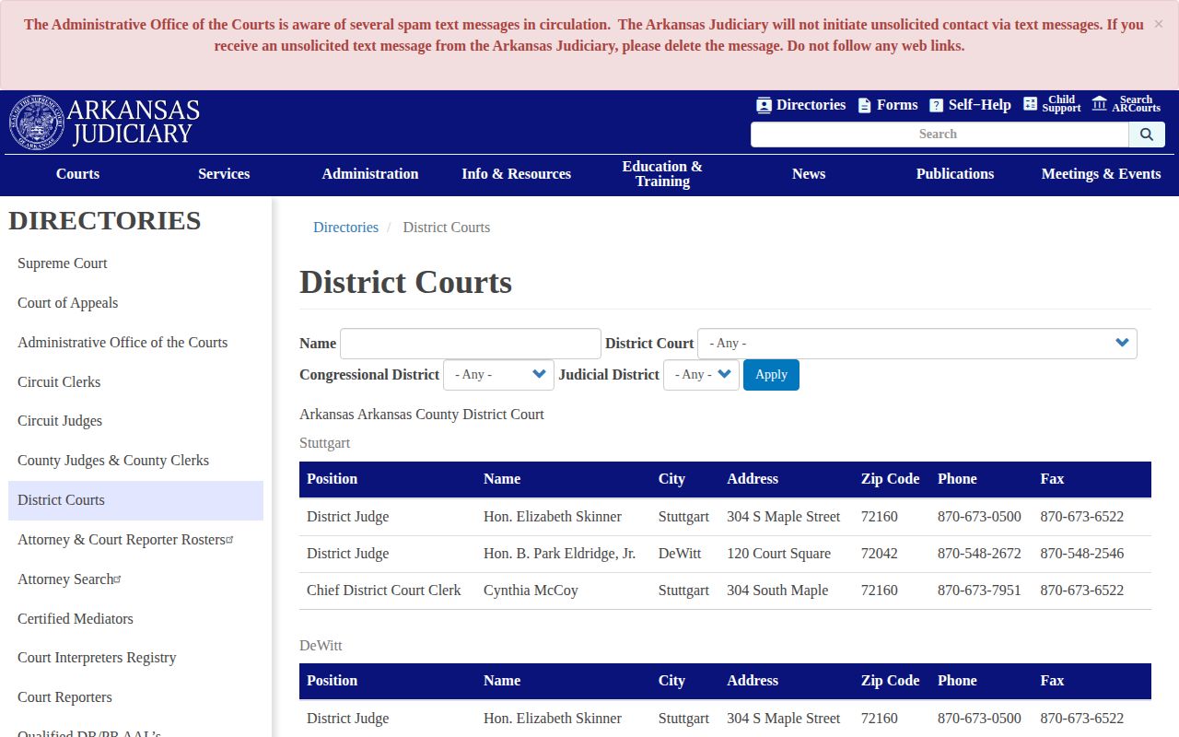The height and width of the screenshot is (737, 1179).
Task: Open the Certified Mediators directory
Action: pos(76,619)
